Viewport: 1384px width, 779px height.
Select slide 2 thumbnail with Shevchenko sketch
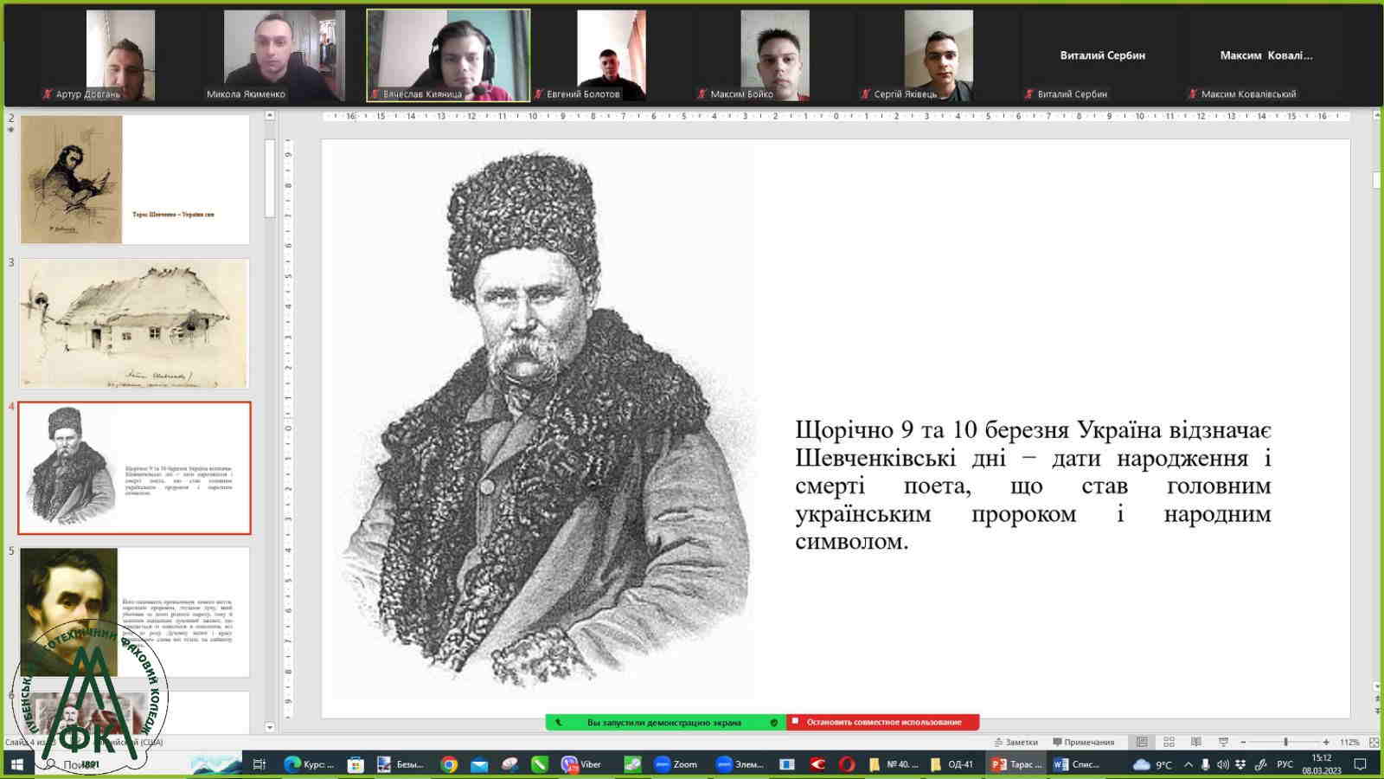click(x=134, y=180)
